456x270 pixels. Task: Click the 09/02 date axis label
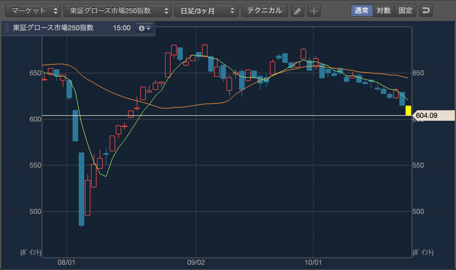click(196, 262)
